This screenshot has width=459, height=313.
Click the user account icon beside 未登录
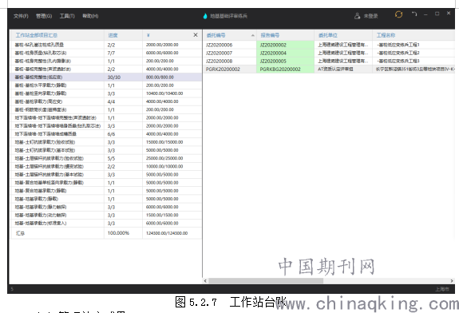click(357, 16)
